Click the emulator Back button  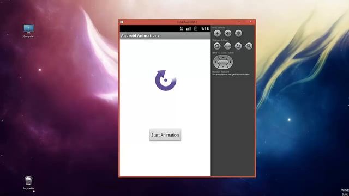click(x=238, y=46)
